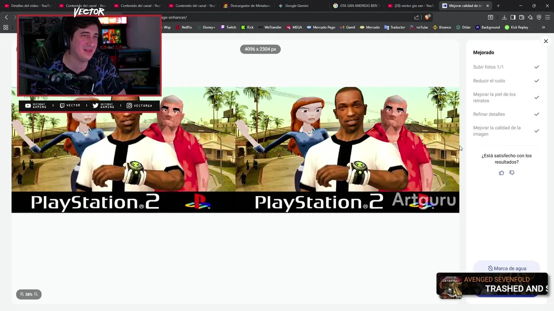Image resolution: width=554 pixels, height=311 pixels.
Task: Open the Mercado Pago bookmark
Action: 321,27
